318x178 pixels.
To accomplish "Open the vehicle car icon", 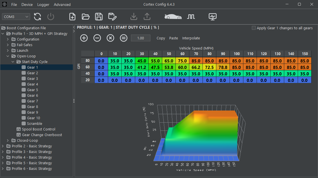I will tap(173, 17).
